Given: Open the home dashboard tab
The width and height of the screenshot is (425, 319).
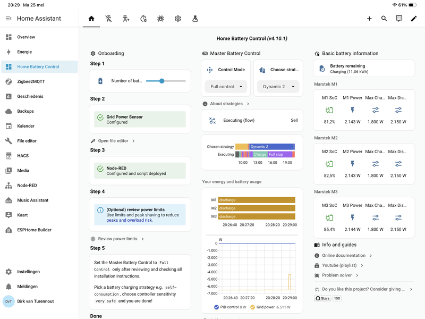Looking at the screenshot, I should point(91,19).
